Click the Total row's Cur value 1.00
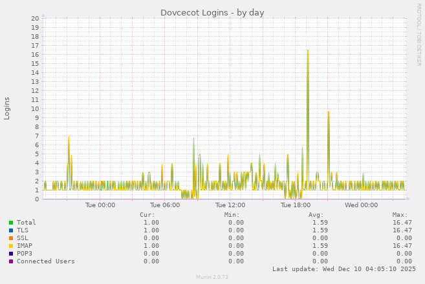Viewport: 425px width, 284px height. (151, 222)
